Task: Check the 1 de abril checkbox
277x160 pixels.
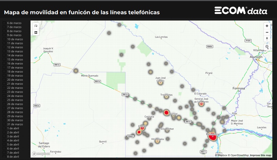Action: [x=4, y=128]
